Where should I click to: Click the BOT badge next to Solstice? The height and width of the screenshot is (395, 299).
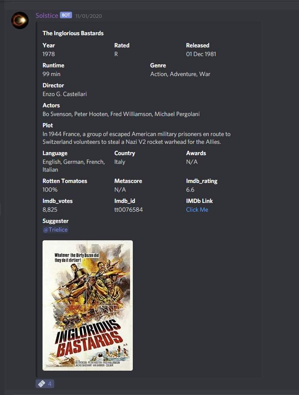66,15
